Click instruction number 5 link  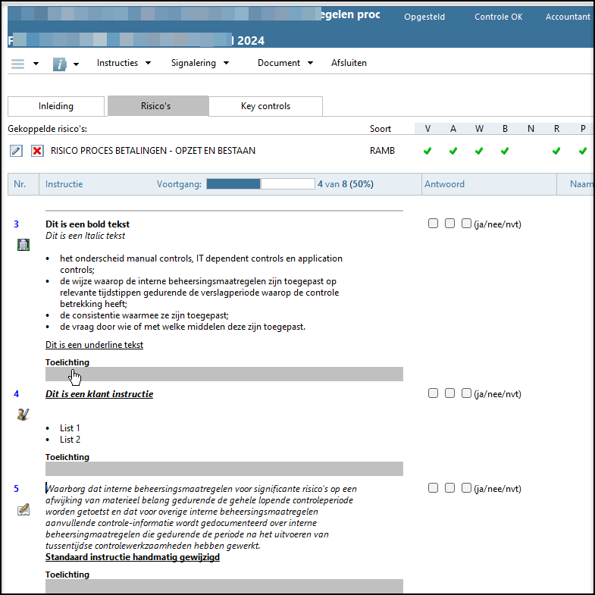17,489
